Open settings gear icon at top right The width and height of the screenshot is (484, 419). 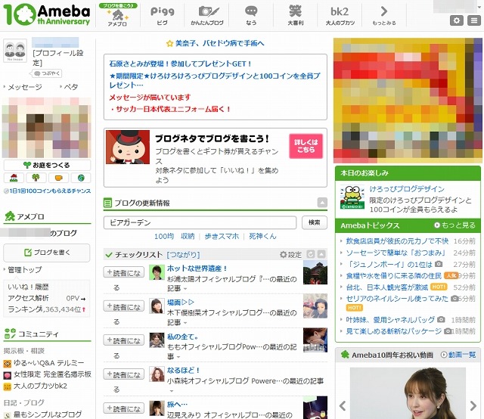click(457, 20)
